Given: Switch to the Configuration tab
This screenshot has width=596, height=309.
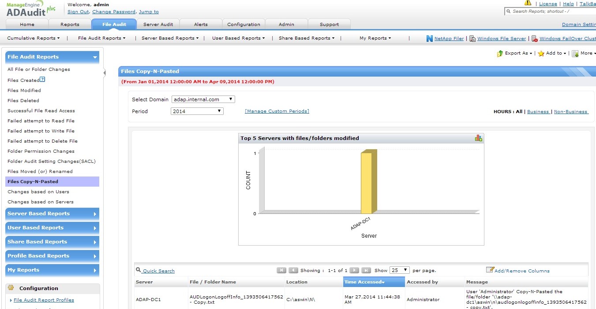Looking at the screenshot, I should point(244,24).
